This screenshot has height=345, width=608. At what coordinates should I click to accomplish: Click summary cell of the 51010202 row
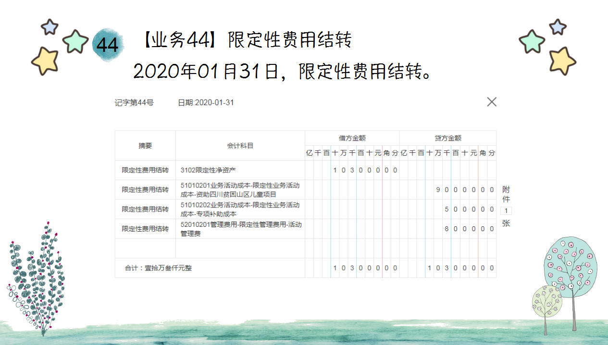point(145,209)
